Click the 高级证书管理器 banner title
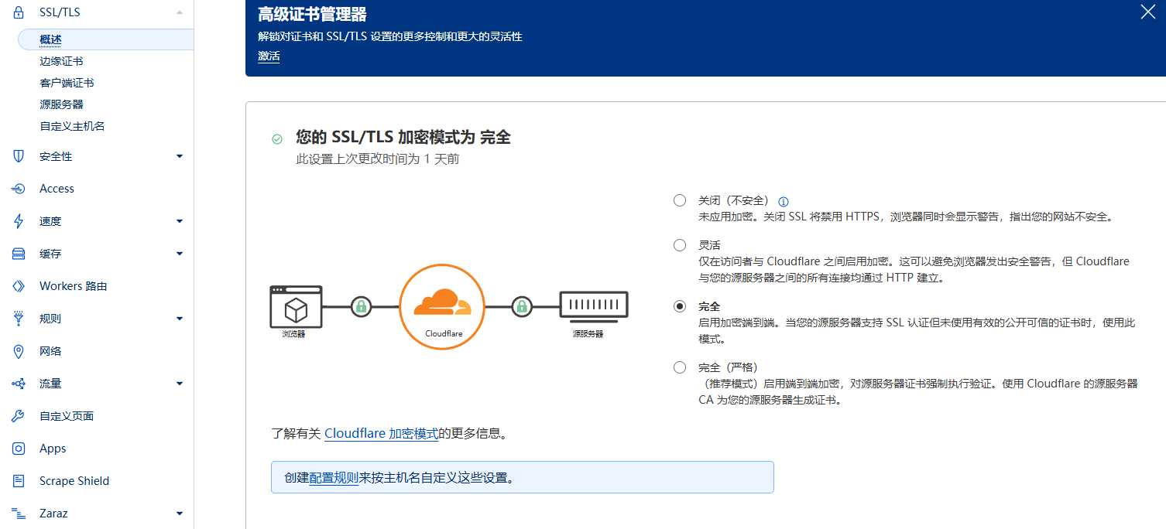1166x529 pixels. (x=312, y=15)
